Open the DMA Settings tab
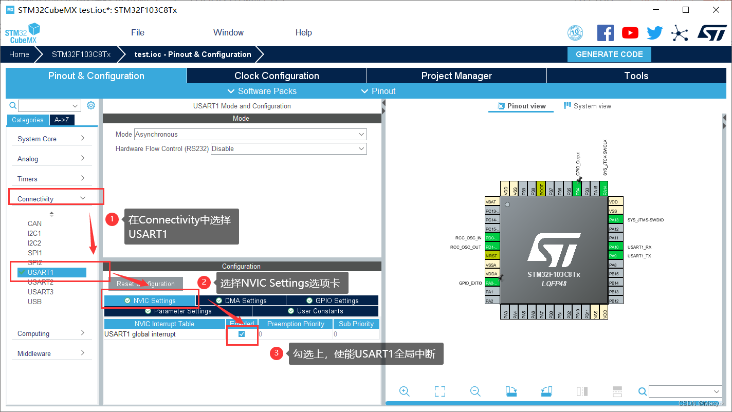Image resolution: width=732 pixels, height=412 pixels. pos(241,301)
